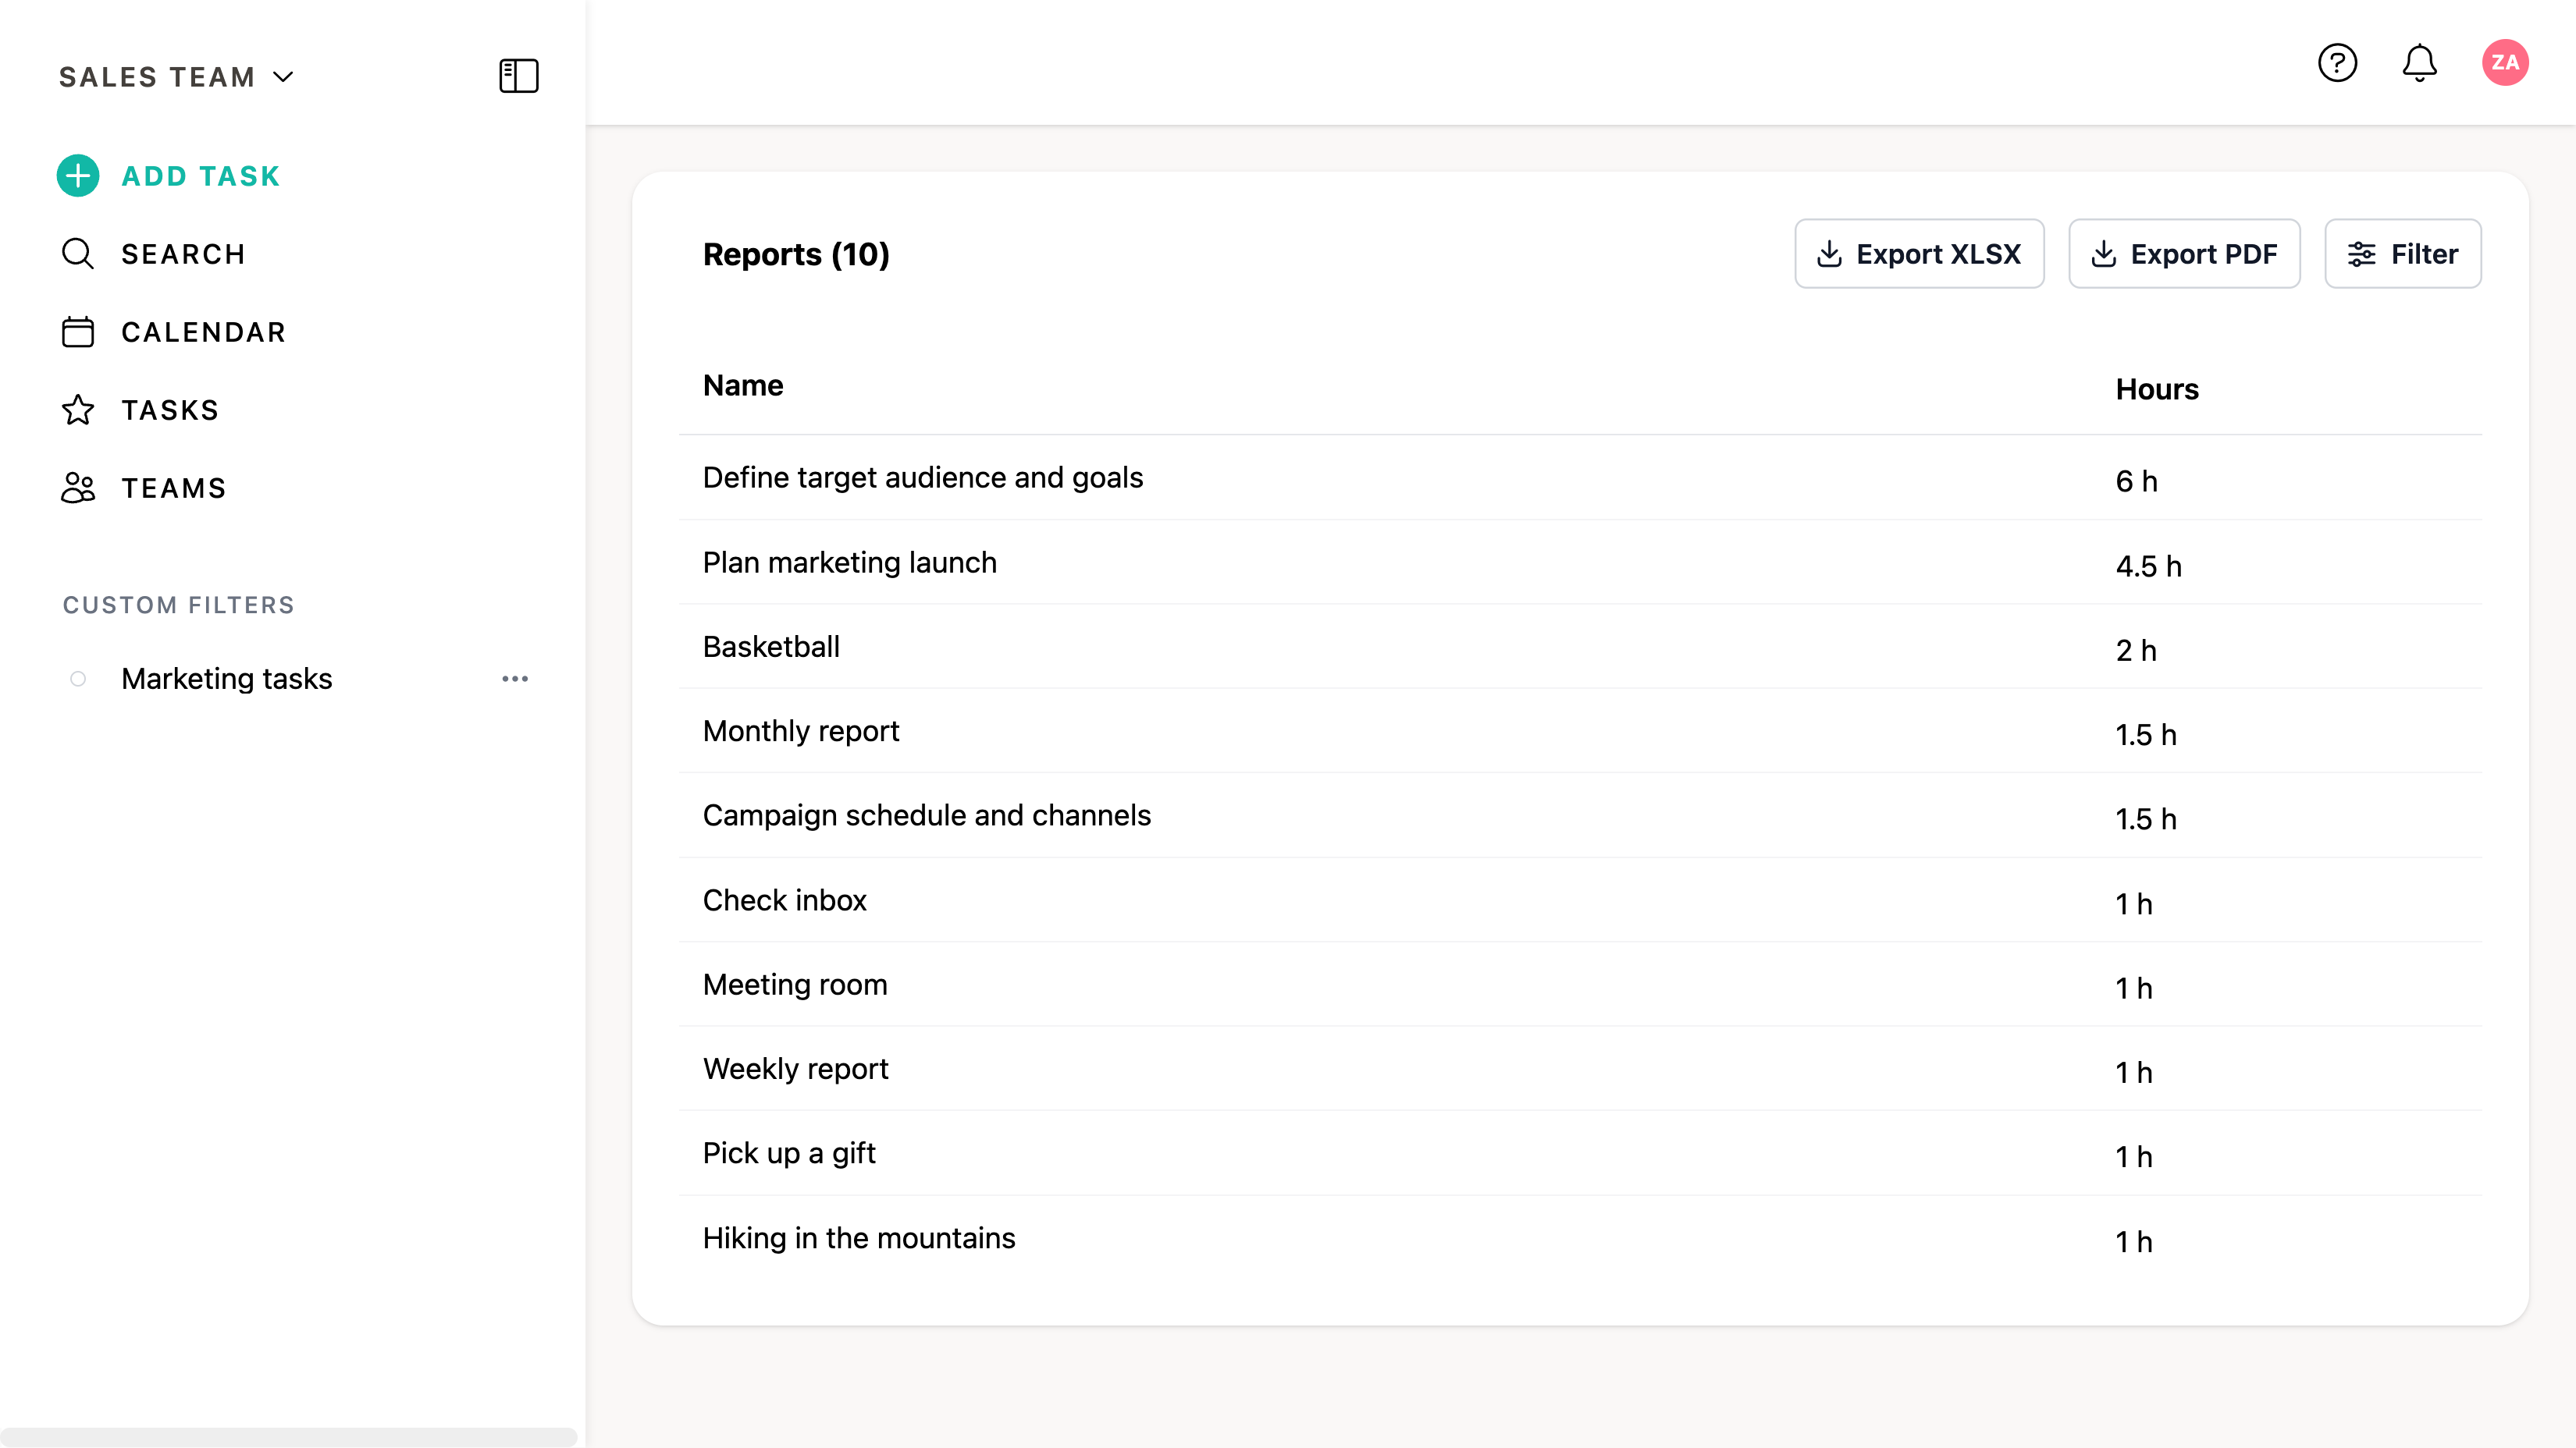Open the help question mark icon

2337,63
